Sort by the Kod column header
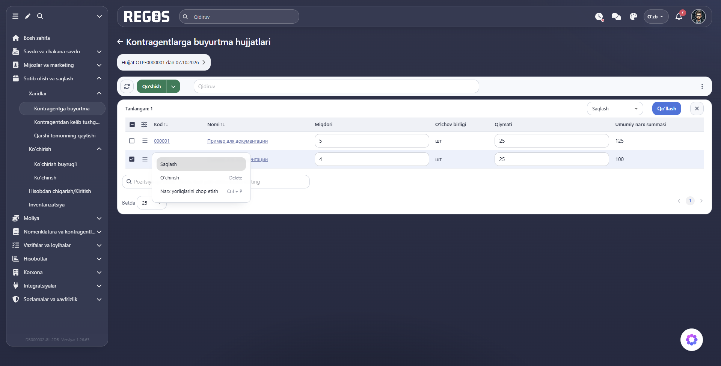Screen dimensions: 721x366 (161, 125)
